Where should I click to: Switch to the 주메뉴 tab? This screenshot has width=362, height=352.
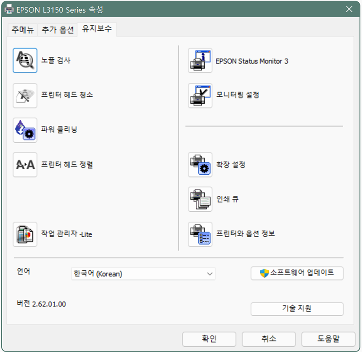coord(23,30)
